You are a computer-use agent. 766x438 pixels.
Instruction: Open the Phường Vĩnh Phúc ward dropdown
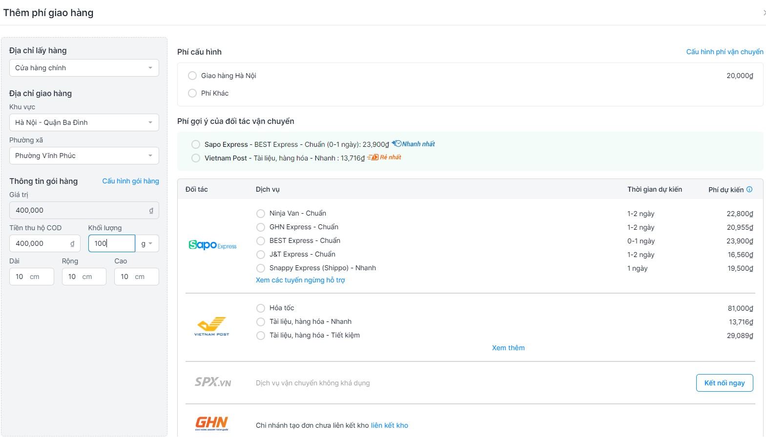pos(84,156)
